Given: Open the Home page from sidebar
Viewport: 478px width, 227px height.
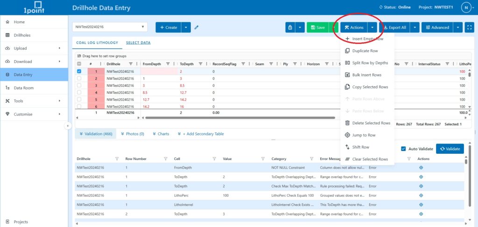Looking at the screenshot, I should point(19,22).
